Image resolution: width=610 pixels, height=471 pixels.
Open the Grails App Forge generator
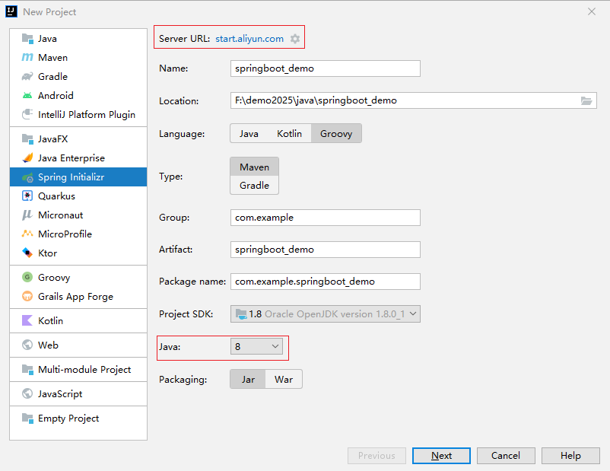(78, 297)
